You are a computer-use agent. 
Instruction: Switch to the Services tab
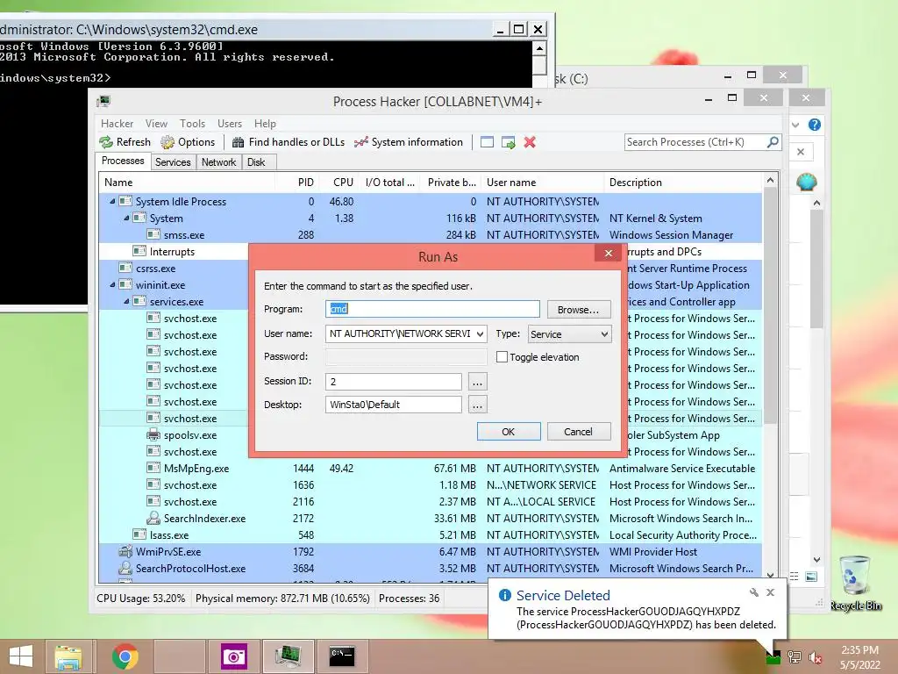(x=173, y=162)
